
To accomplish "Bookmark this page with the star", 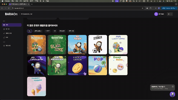I will [143, 8].
